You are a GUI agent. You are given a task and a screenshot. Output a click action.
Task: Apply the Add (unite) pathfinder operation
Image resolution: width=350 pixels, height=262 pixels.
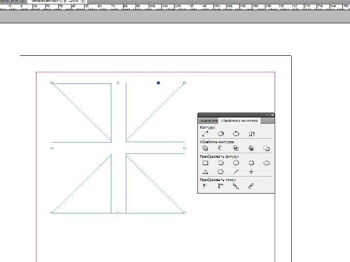[x=205, y=148]
